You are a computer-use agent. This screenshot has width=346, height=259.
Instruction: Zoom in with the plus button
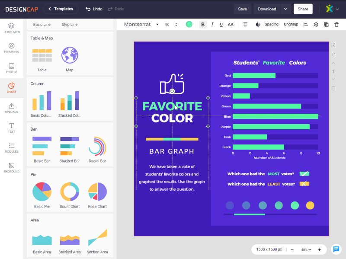click(320, 250)
